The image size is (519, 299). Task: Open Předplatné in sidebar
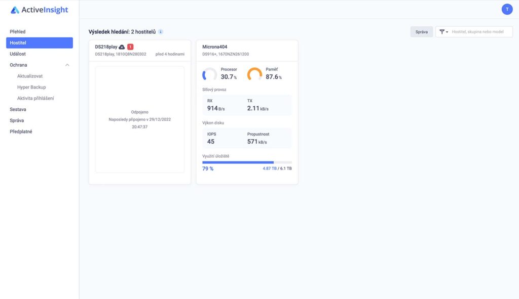pyautogui.click(x=21, y=132)
